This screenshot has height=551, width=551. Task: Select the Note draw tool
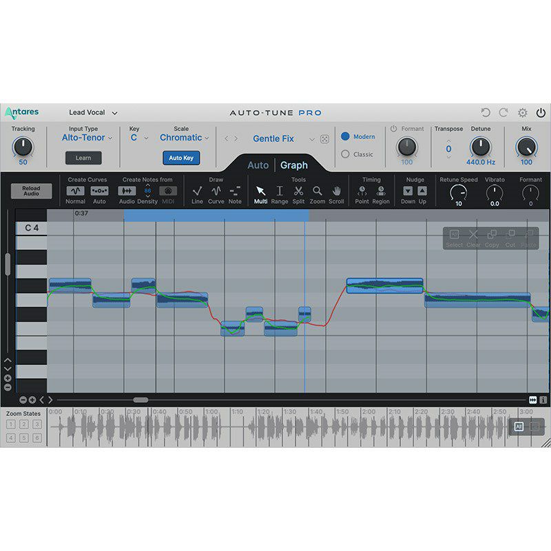(x=235, y=191)
